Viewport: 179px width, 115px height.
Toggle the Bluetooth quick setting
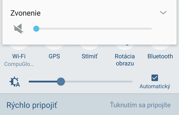click(160, 56)
